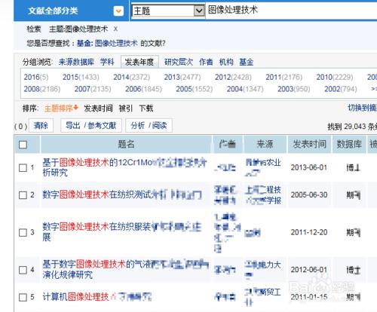The height and width of the screenshot is (312, 377).
Task: Tick the select-all checkbox in table header
Action: [x=23, y=145]
